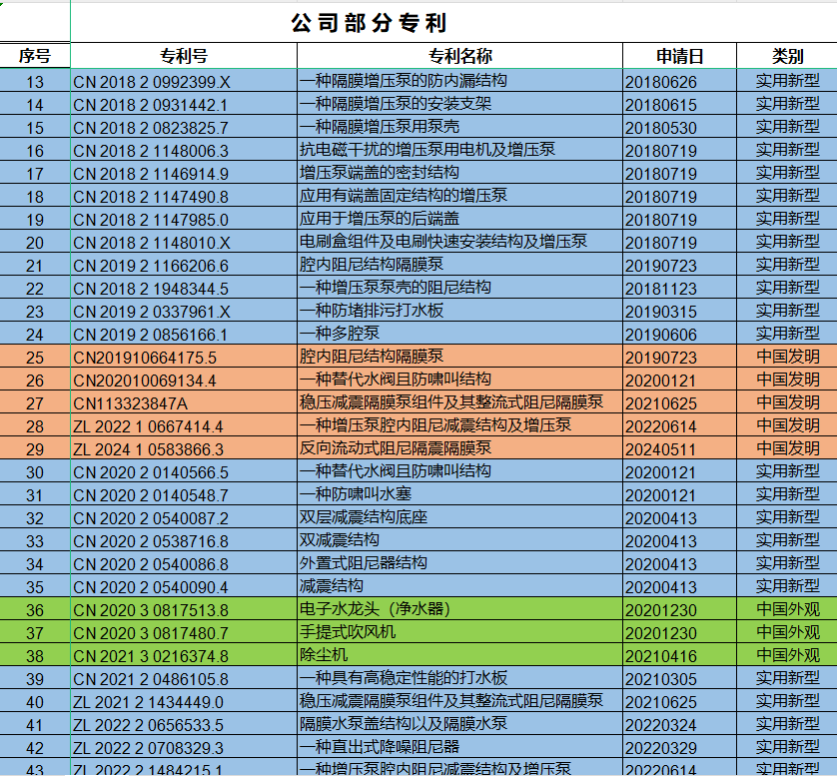Select cell CN202010069134.4
837x776 pixels.
184,380
